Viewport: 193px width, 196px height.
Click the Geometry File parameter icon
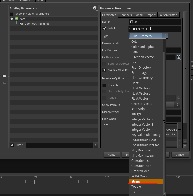coord(22,24)
